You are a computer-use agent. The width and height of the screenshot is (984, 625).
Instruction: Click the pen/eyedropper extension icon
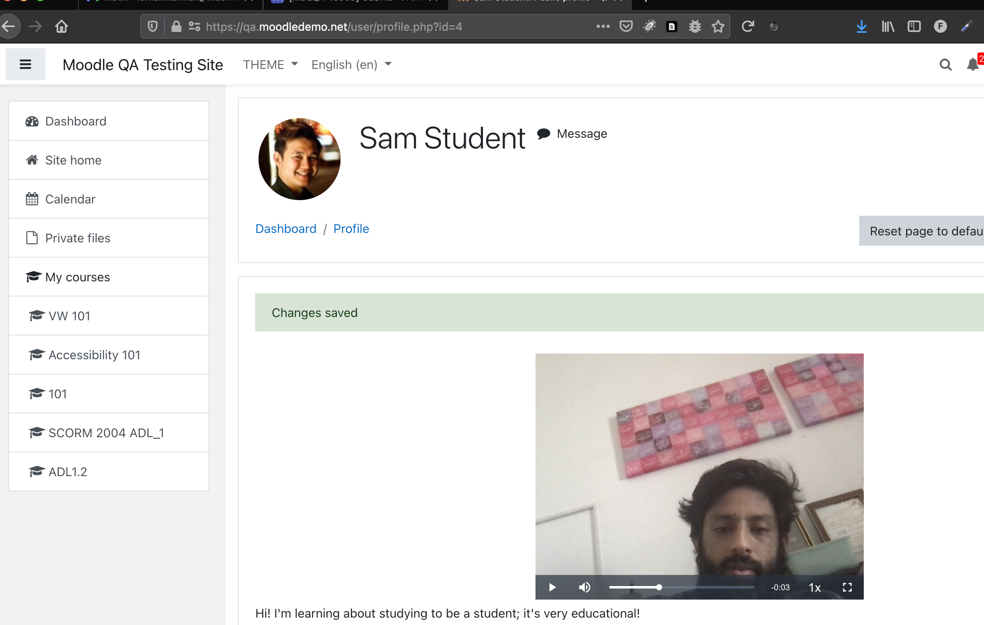966,27
